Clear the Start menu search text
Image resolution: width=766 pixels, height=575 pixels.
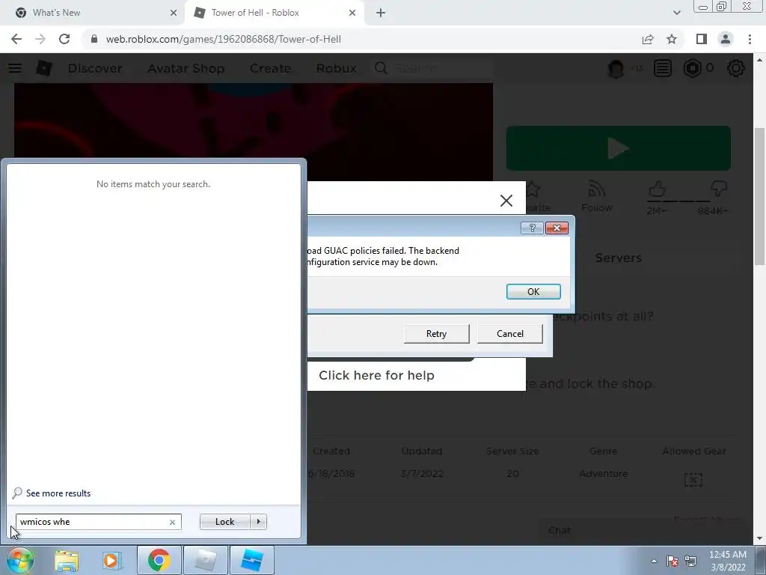(172, 522)
